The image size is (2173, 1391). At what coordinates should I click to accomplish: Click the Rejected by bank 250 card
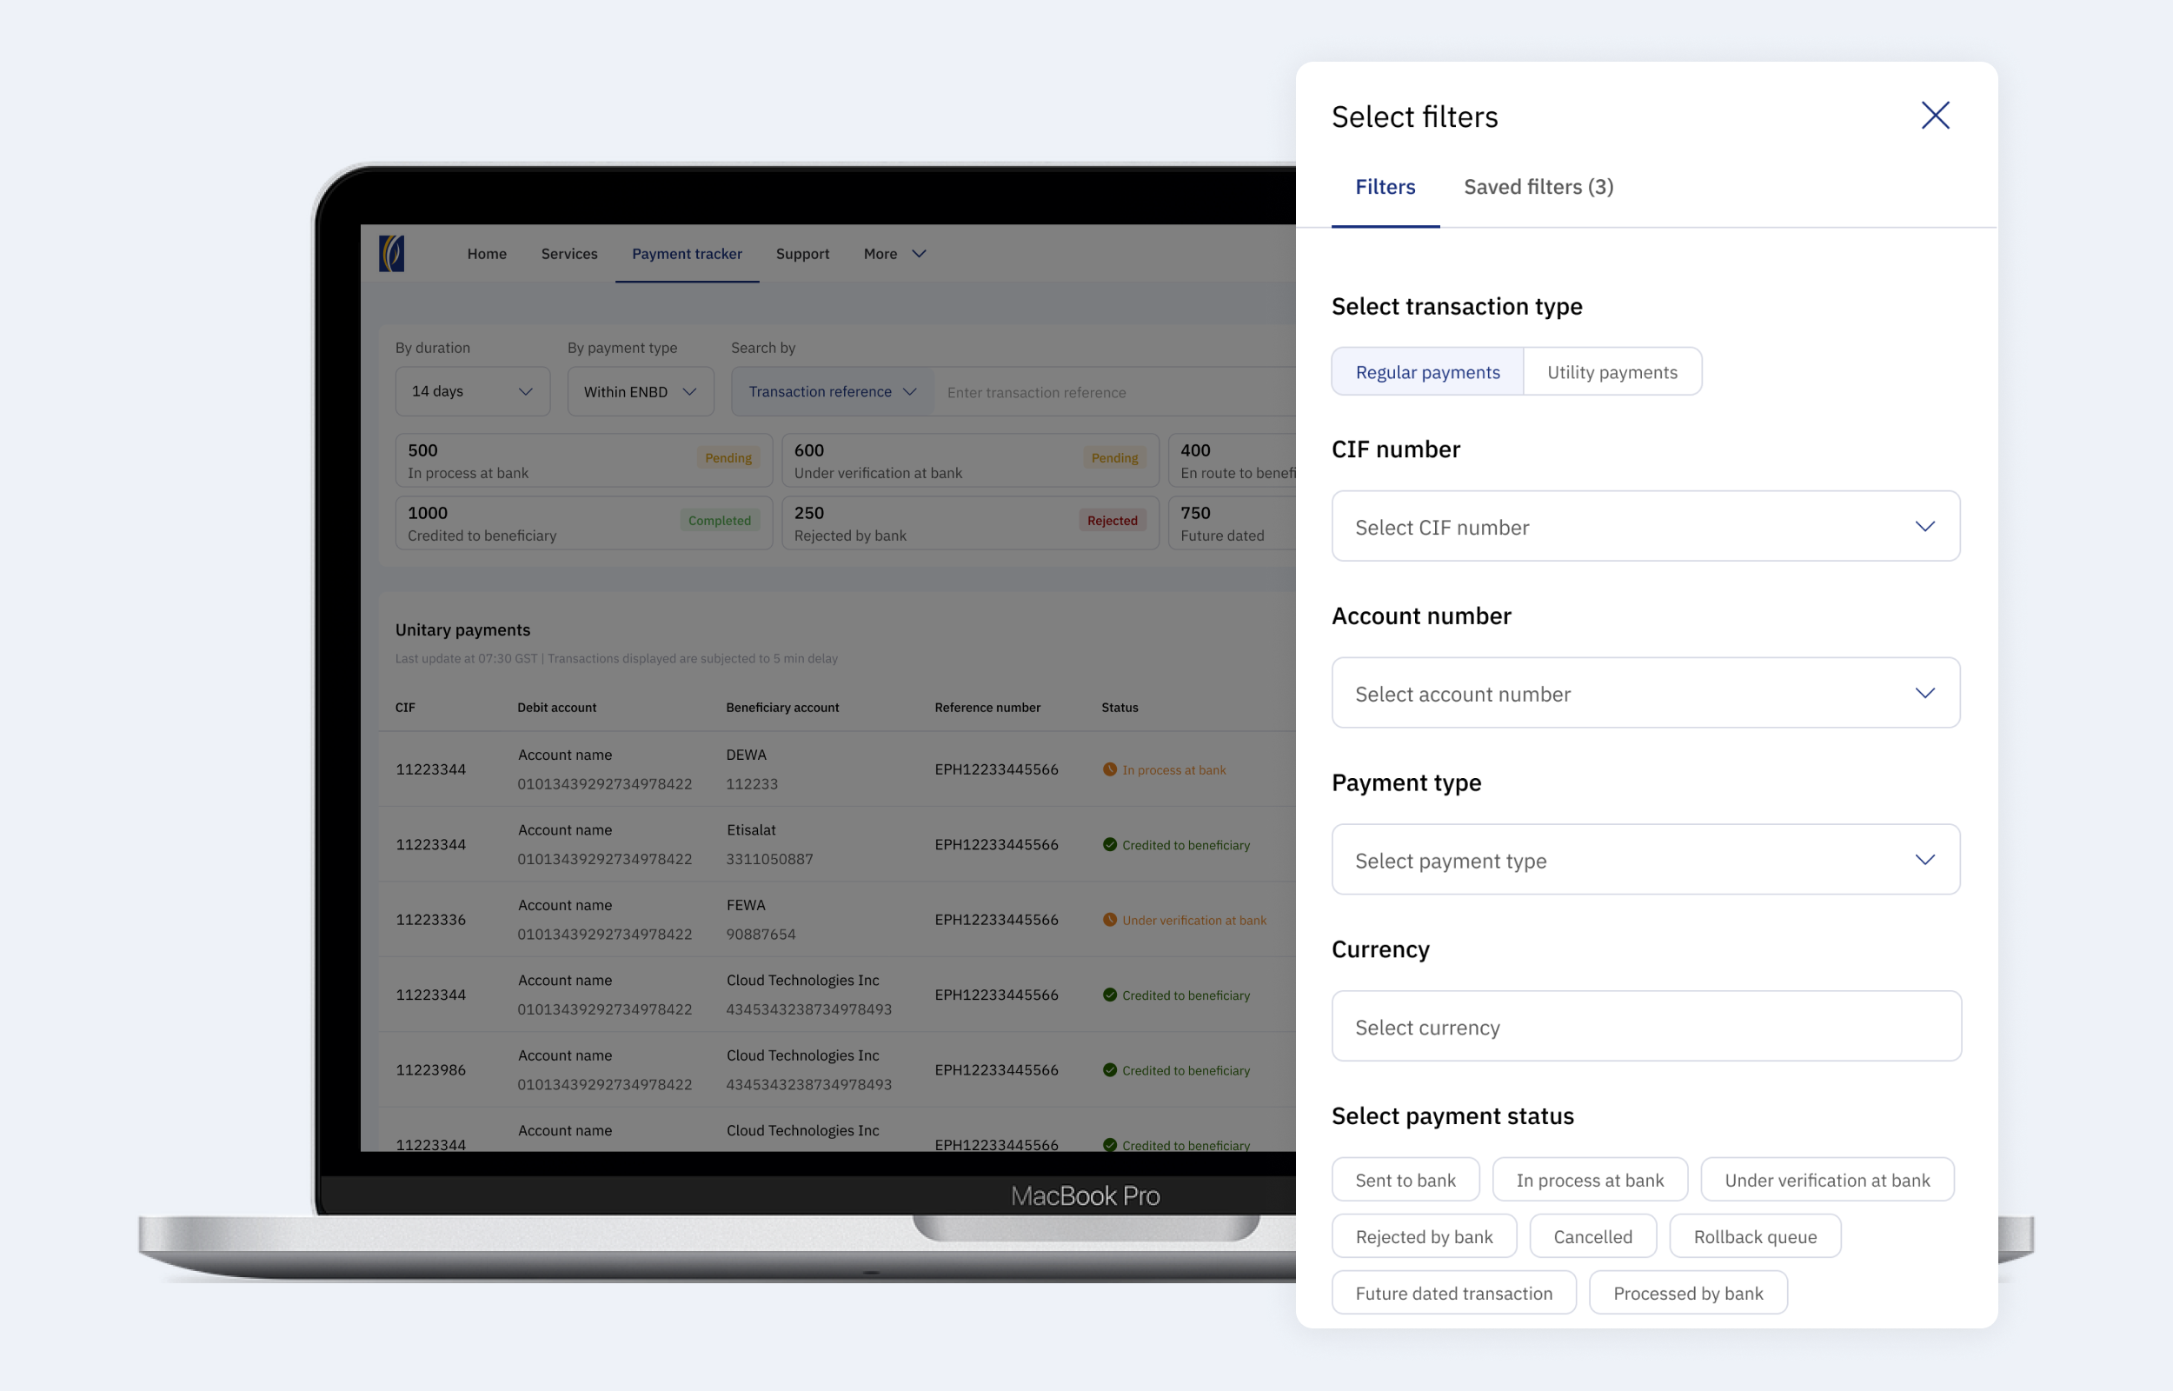[969, 523]
